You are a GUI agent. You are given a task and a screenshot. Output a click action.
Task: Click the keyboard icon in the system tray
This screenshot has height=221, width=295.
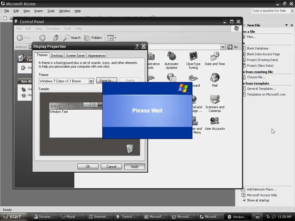click(258, 217)
